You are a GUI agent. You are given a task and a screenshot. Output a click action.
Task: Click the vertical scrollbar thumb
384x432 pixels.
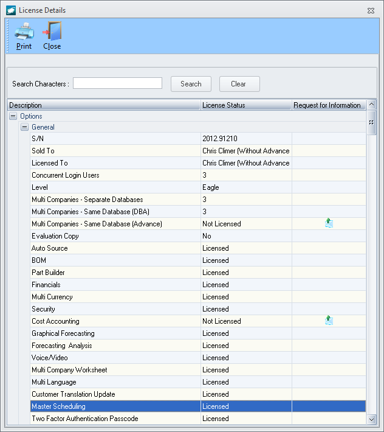(371, 122)
